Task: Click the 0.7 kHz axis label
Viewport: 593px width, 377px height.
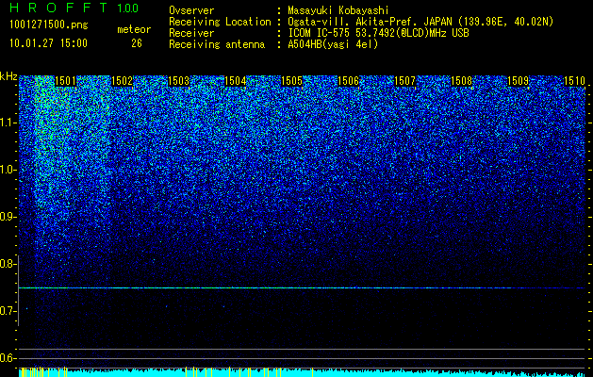Action: [8, 311]
